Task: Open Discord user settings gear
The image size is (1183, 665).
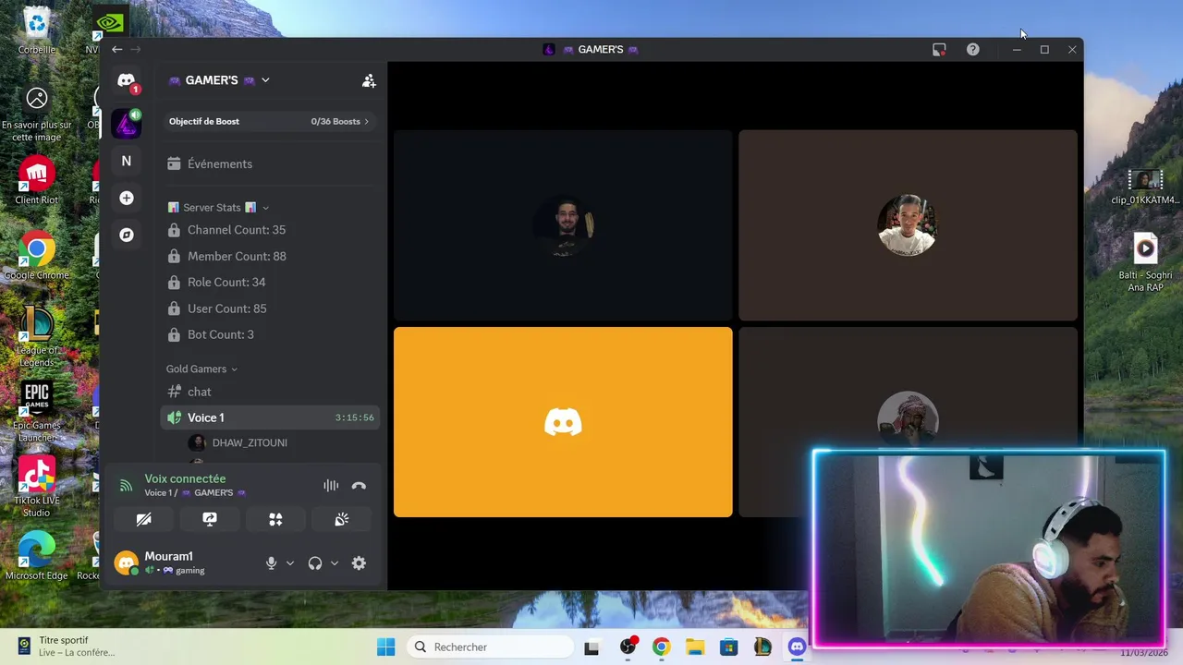Action: (x=359, y=562)
